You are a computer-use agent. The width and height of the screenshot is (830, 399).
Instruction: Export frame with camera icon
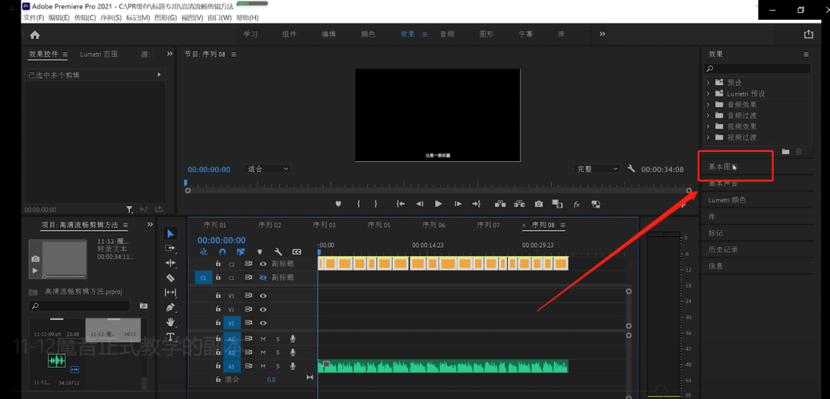pyautogui.click(x=538, y=204)
